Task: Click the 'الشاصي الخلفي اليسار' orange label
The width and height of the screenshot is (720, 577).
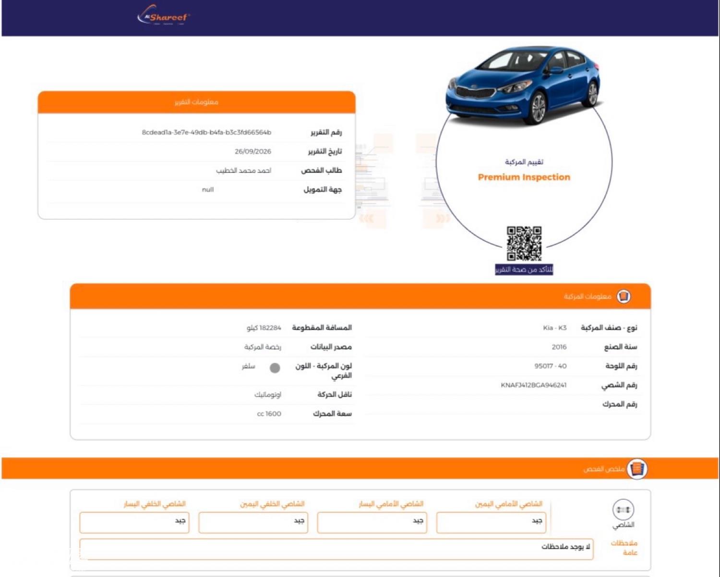Action: [x=155, y=504]
